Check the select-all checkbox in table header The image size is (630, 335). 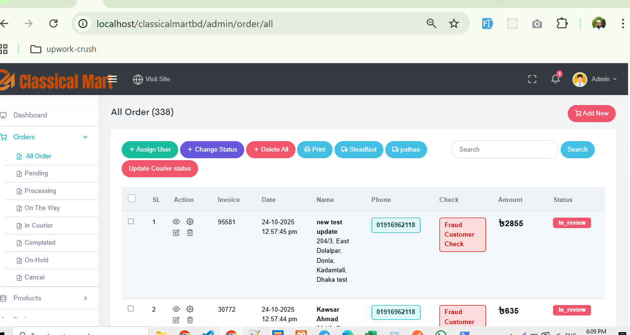(x=132, y=199)
